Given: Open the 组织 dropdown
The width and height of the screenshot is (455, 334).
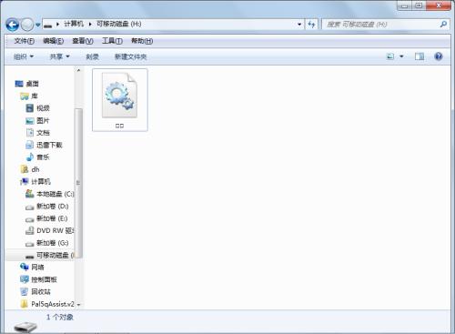Looking at the screenshot, I should click(x=24, y=56).
